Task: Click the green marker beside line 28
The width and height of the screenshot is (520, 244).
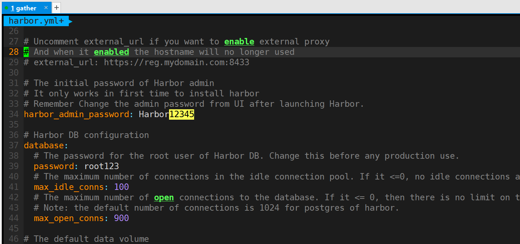Action: click(x=25, y=52)
